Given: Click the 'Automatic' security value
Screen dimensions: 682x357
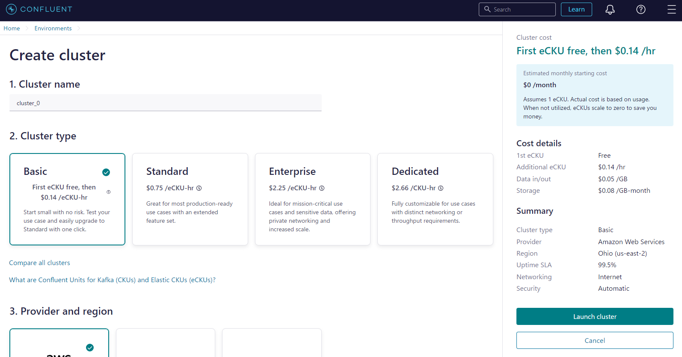Looking at the screenshot, I should point(614,289).
